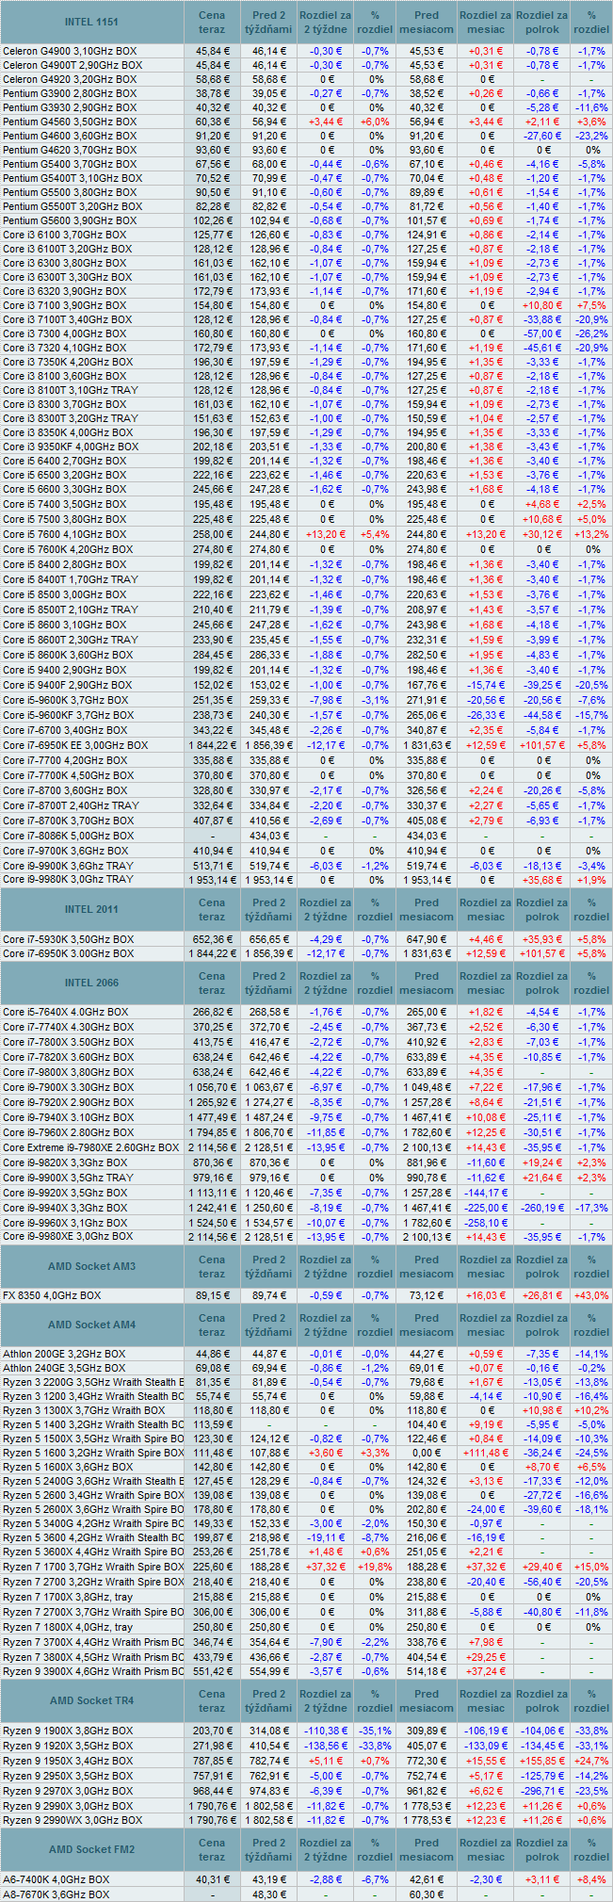Select Core Extreme i9-7980XE 2.60GHz BOX name
This screenshot has width=613, height=1902.
(90, 1147)
